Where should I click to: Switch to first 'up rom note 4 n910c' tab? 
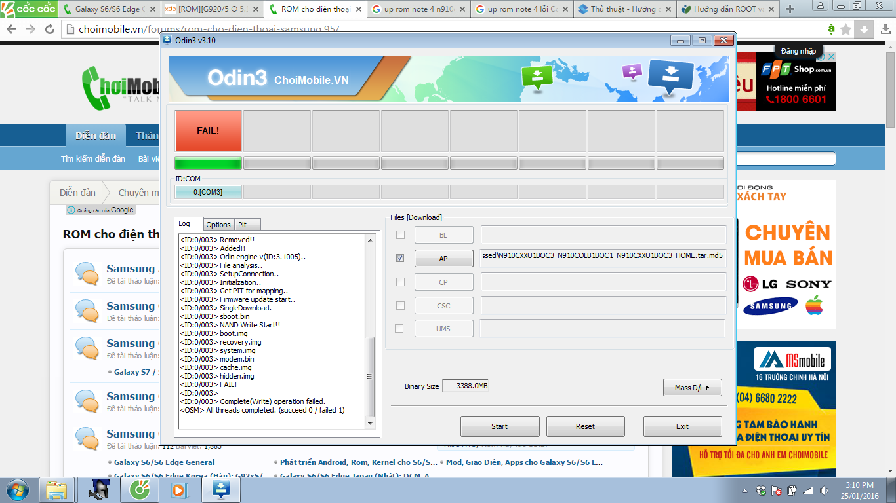coord(417,9)
